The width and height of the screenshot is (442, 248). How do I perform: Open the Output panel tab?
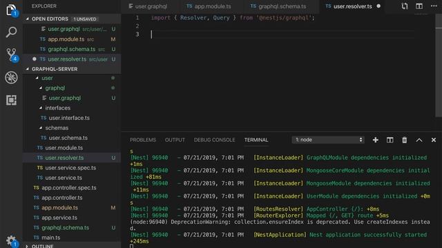(x=175, y=140)
